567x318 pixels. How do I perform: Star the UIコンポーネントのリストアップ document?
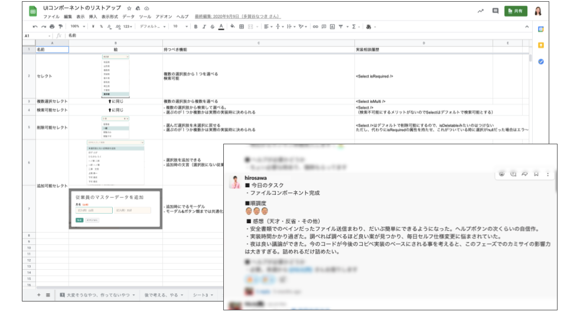(129, 8)
